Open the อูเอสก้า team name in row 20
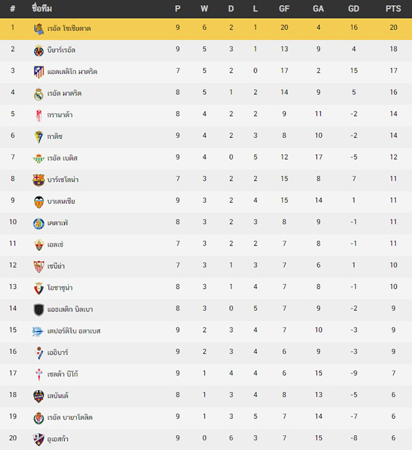The image size is (412, 450). coord(57,439)
